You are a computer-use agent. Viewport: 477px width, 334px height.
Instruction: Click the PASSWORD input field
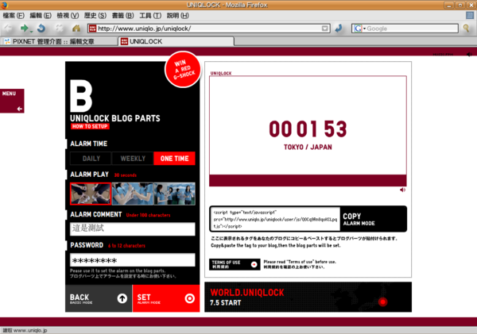pyautogui.click(x=133, y=260)
